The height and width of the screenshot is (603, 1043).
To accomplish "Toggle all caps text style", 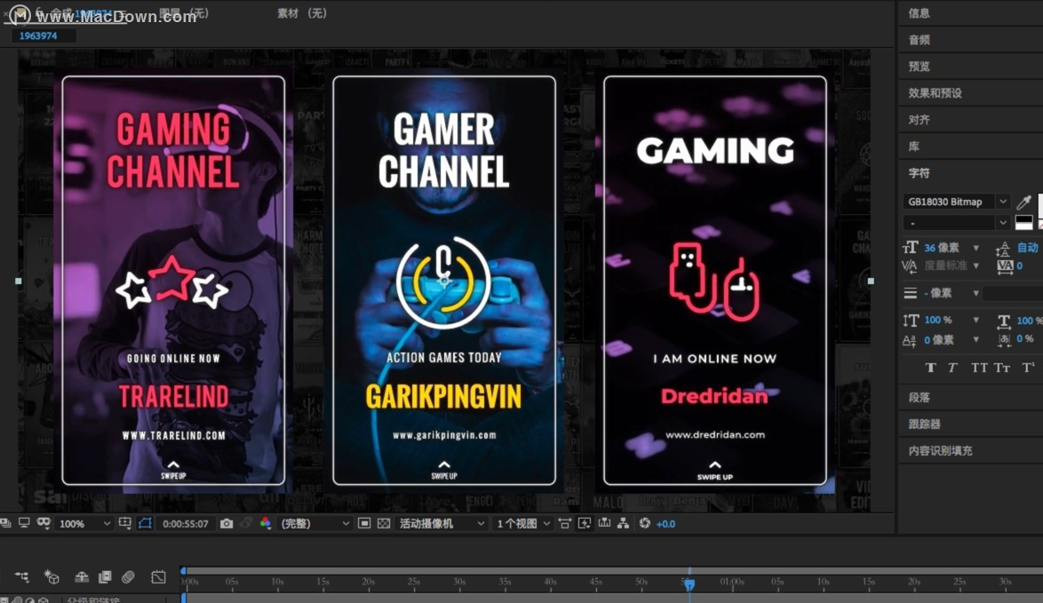I will pyautogui.click(x=979, y=368).
